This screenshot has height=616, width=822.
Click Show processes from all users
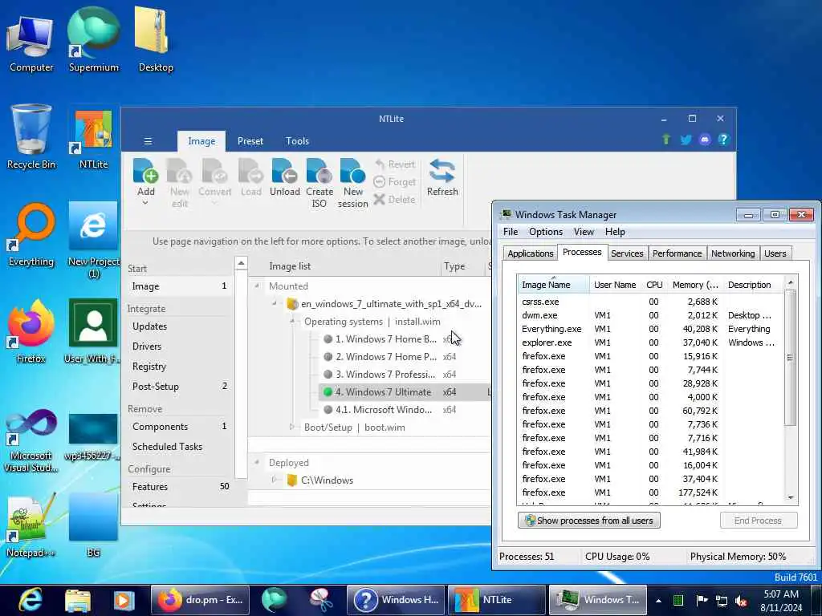588,520
